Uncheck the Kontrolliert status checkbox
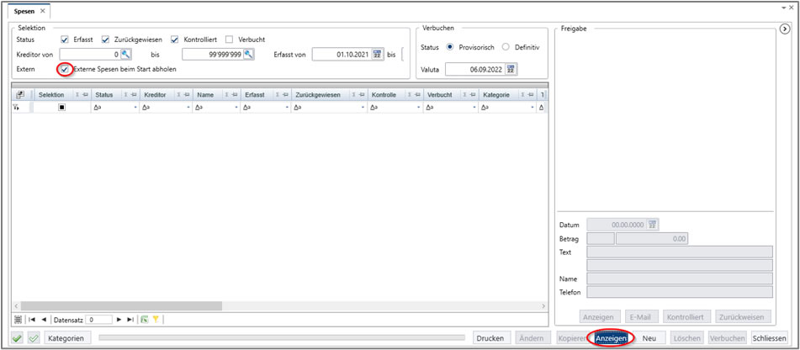 coord(174,40)
